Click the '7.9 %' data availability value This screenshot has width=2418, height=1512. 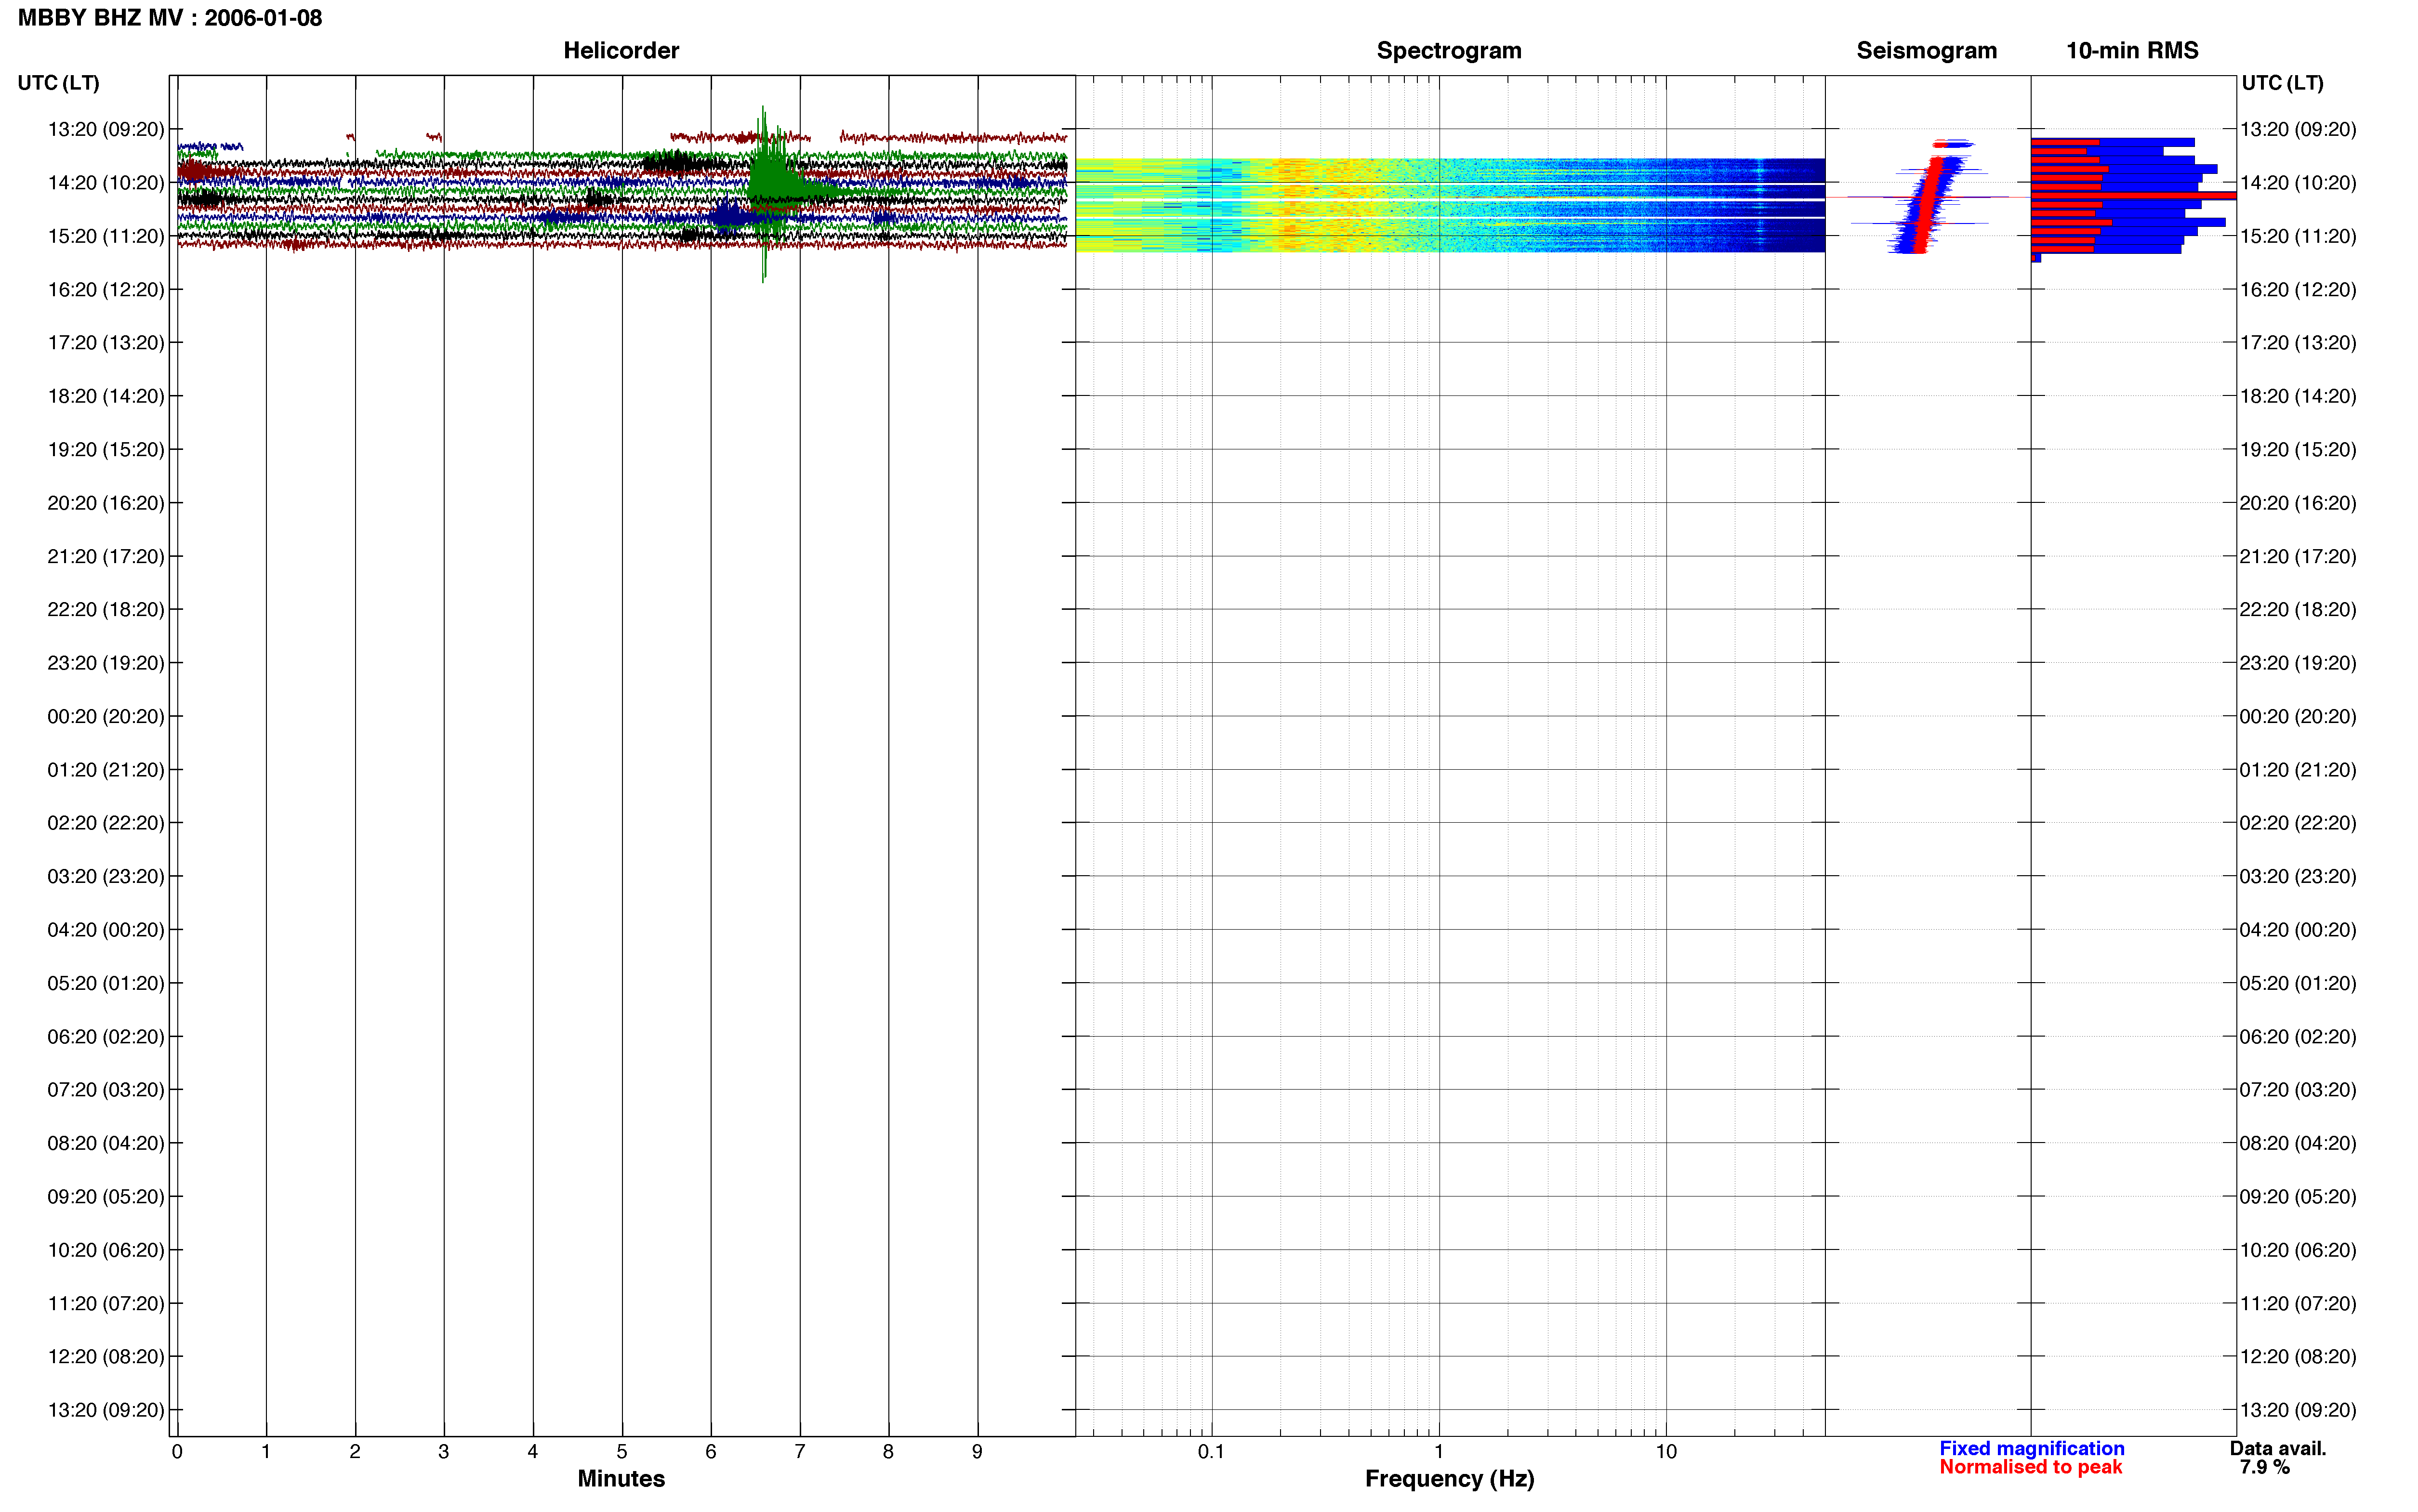tap(2264, 1467)
